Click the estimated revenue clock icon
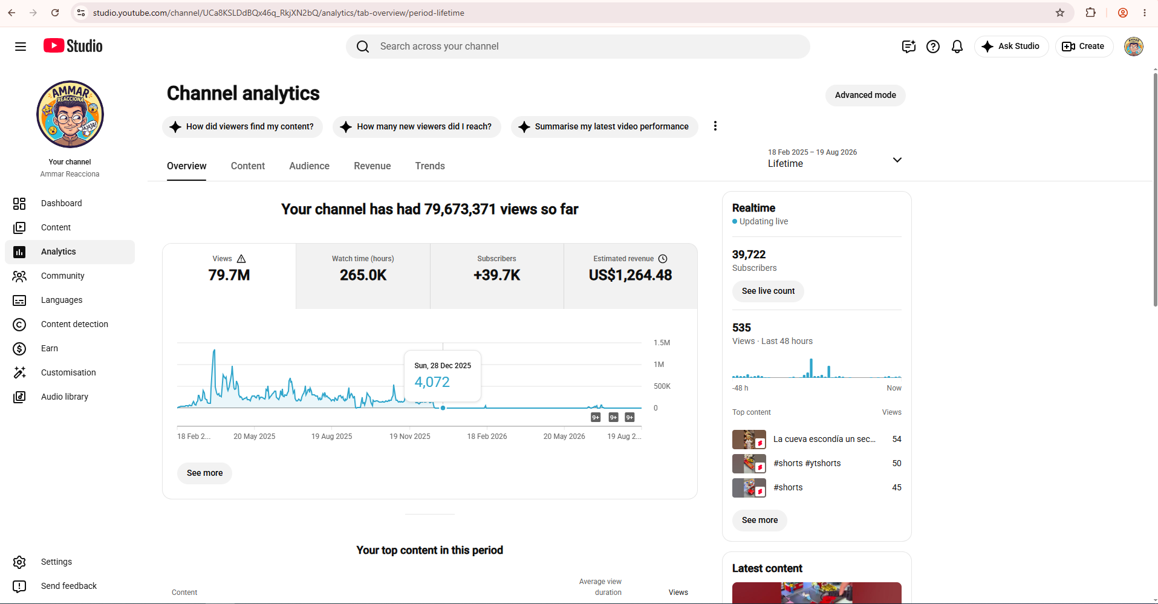This screenshot has height=604, width=1158. [663, 259]
